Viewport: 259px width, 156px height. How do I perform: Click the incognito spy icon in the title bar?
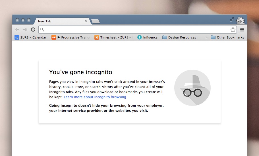pyautogui.click(x=240, y=20)
